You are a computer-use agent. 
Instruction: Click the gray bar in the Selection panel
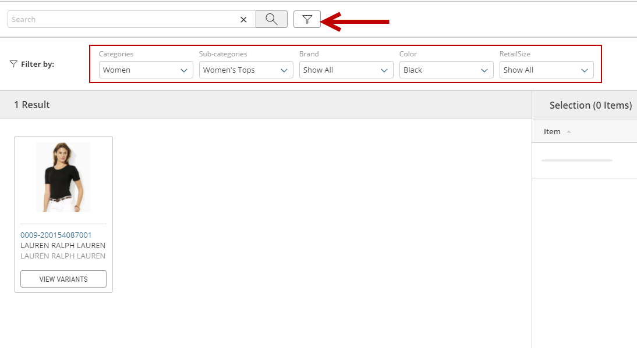click(x=576, y=160)
